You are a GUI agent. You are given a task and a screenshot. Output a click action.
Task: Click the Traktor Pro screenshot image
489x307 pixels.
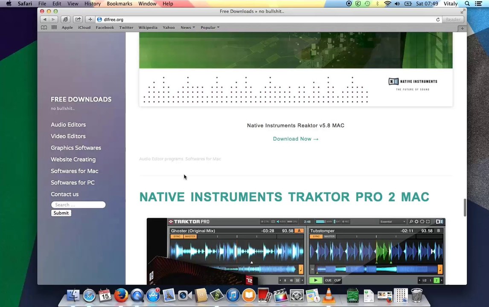296,251
